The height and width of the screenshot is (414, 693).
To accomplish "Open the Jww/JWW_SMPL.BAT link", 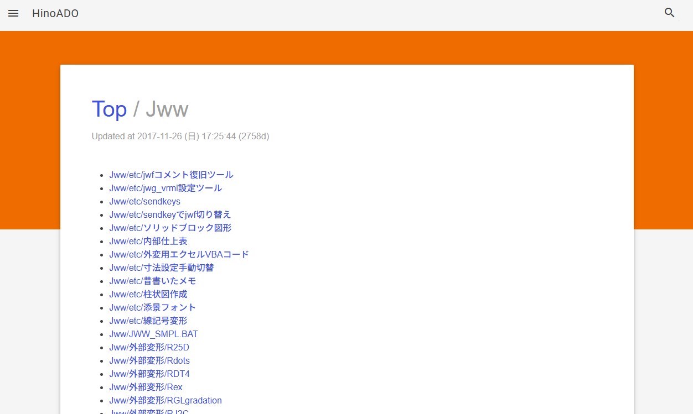I will coord(154,334).
